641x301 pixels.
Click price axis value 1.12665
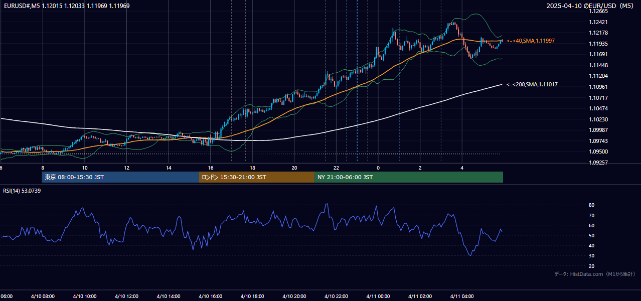[598, 11]
